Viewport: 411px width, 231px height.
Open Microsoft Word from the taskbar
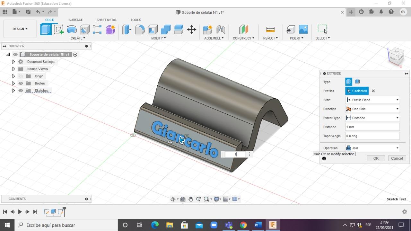(x=258, y=225)
